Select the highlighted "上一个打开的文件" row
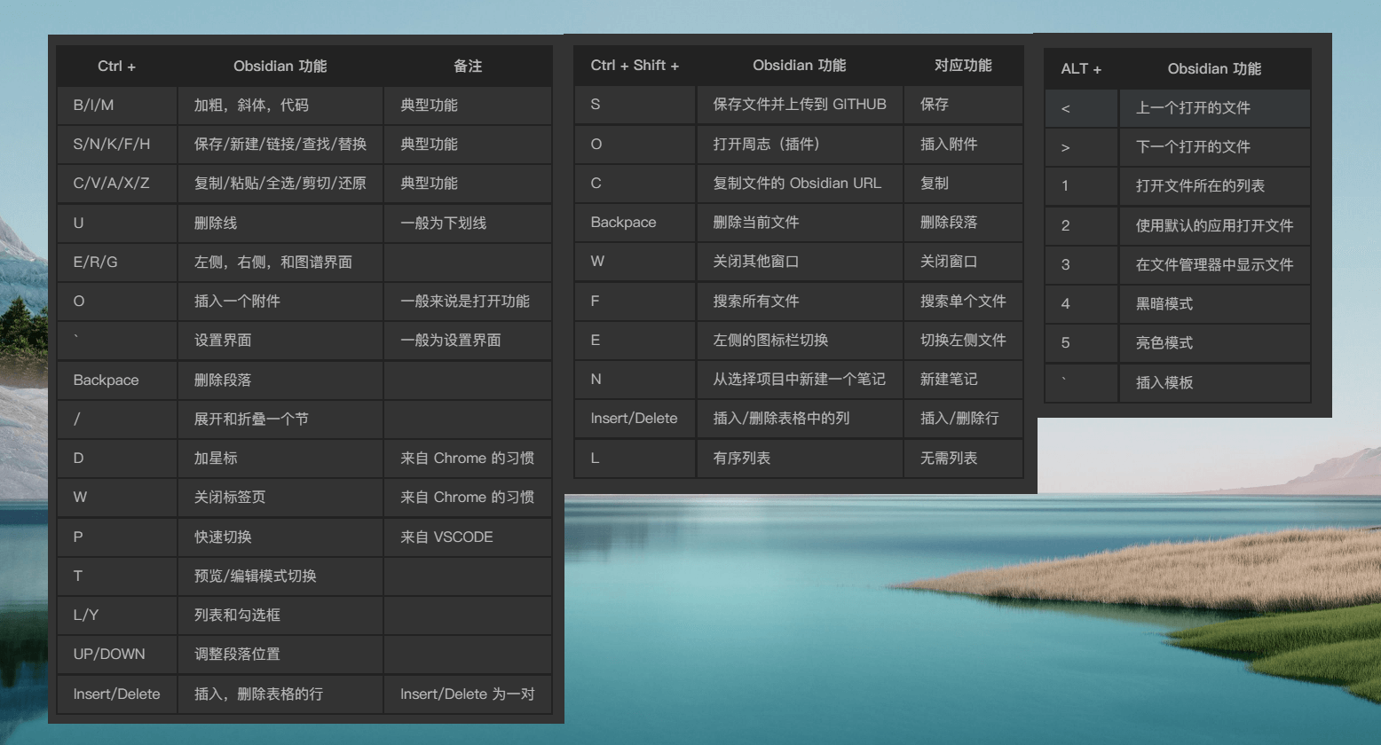This screenshot has height=745, width=1381. (1193, 108)
